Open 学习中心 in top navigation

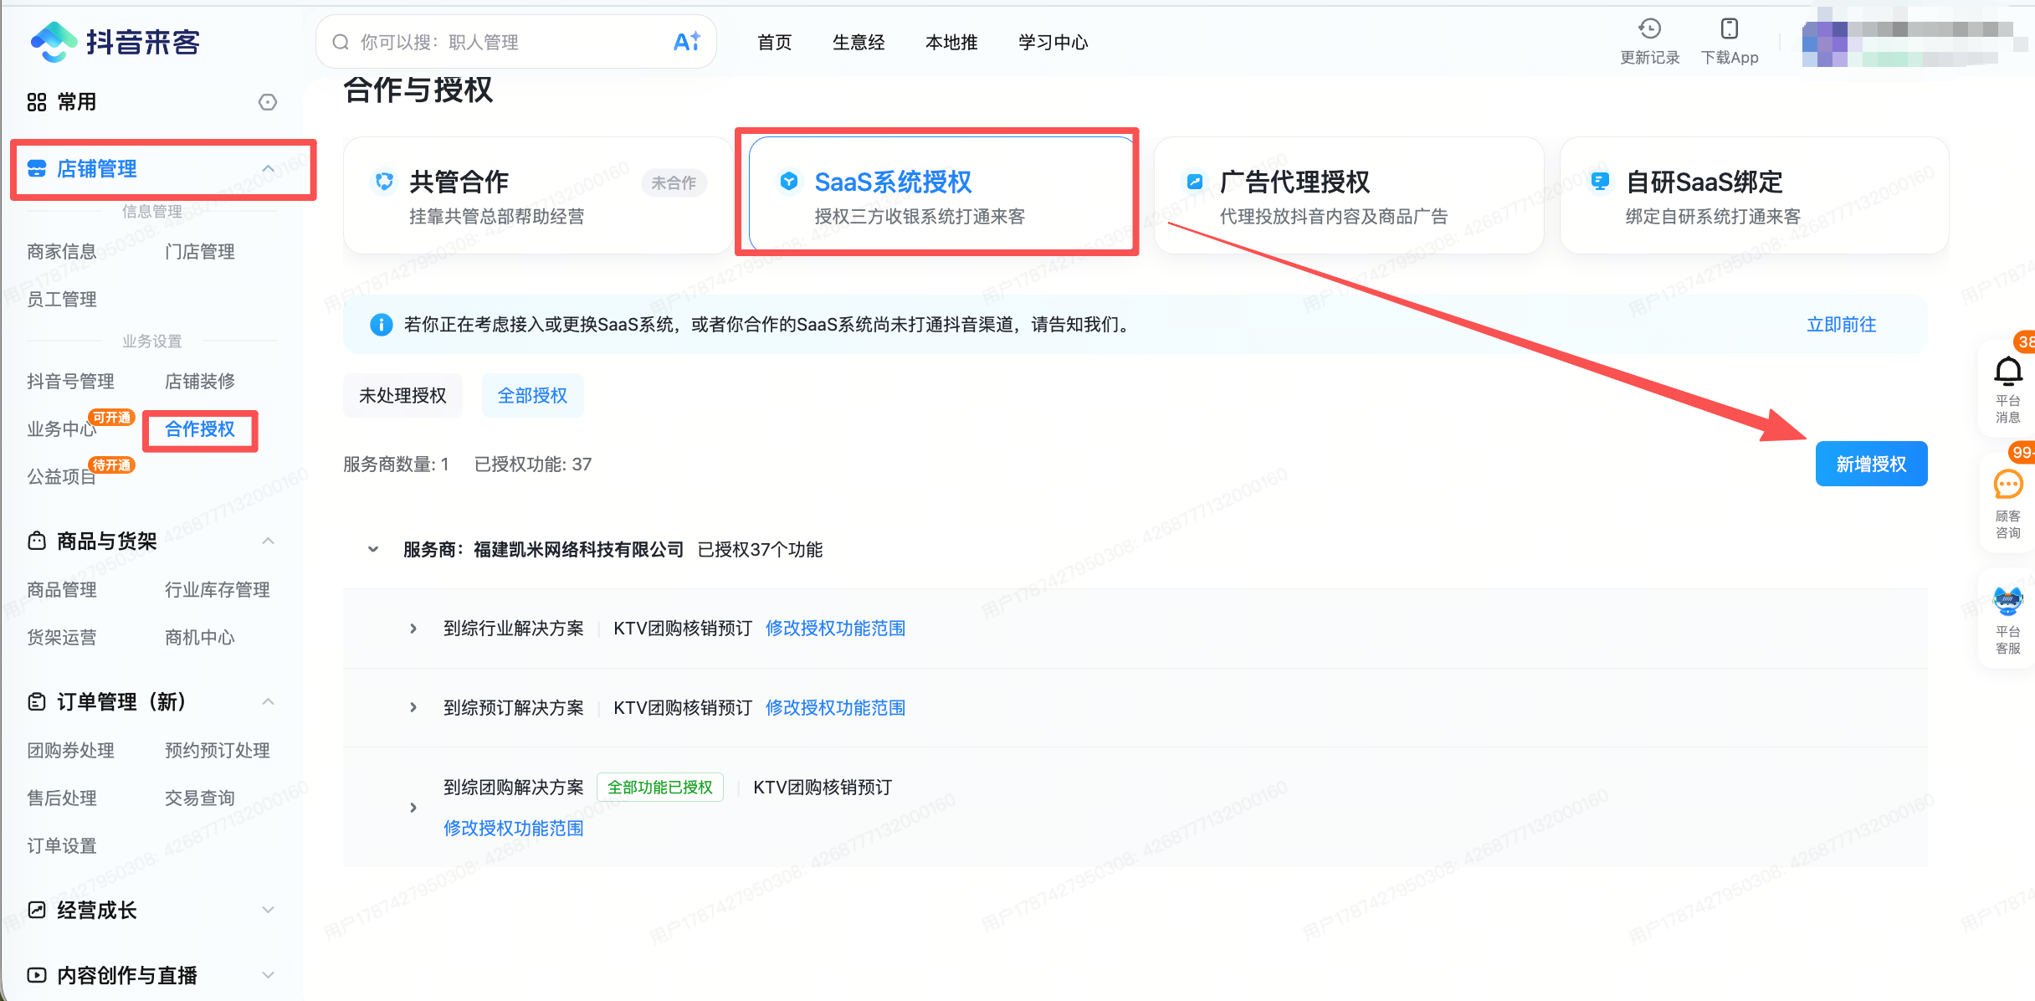(x=1053, y=42)
